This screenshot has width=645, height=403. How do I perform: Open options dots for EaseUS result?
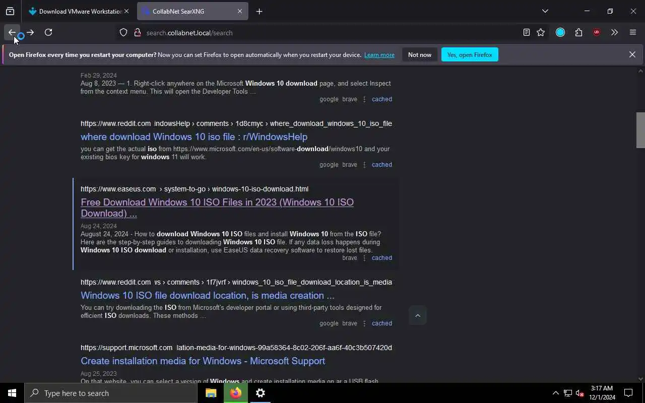(364, 258)
